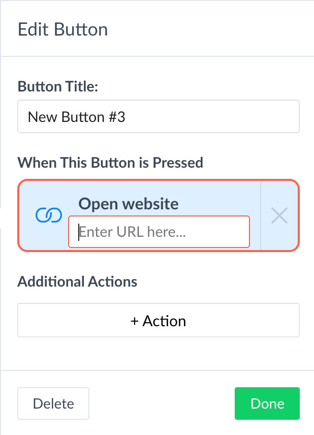314x435 pixels.
Task: Click the Edit Button panel heading
Action: [x=62, y=29]
